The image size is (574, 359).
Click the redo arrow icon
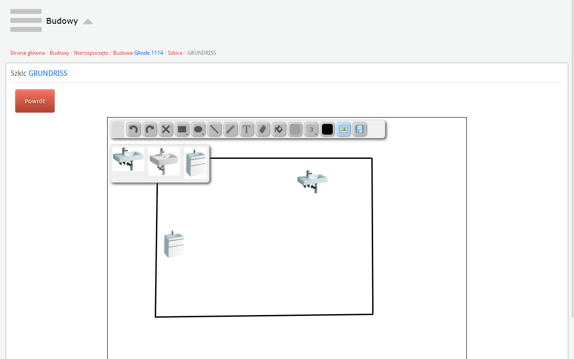[150, 130]
